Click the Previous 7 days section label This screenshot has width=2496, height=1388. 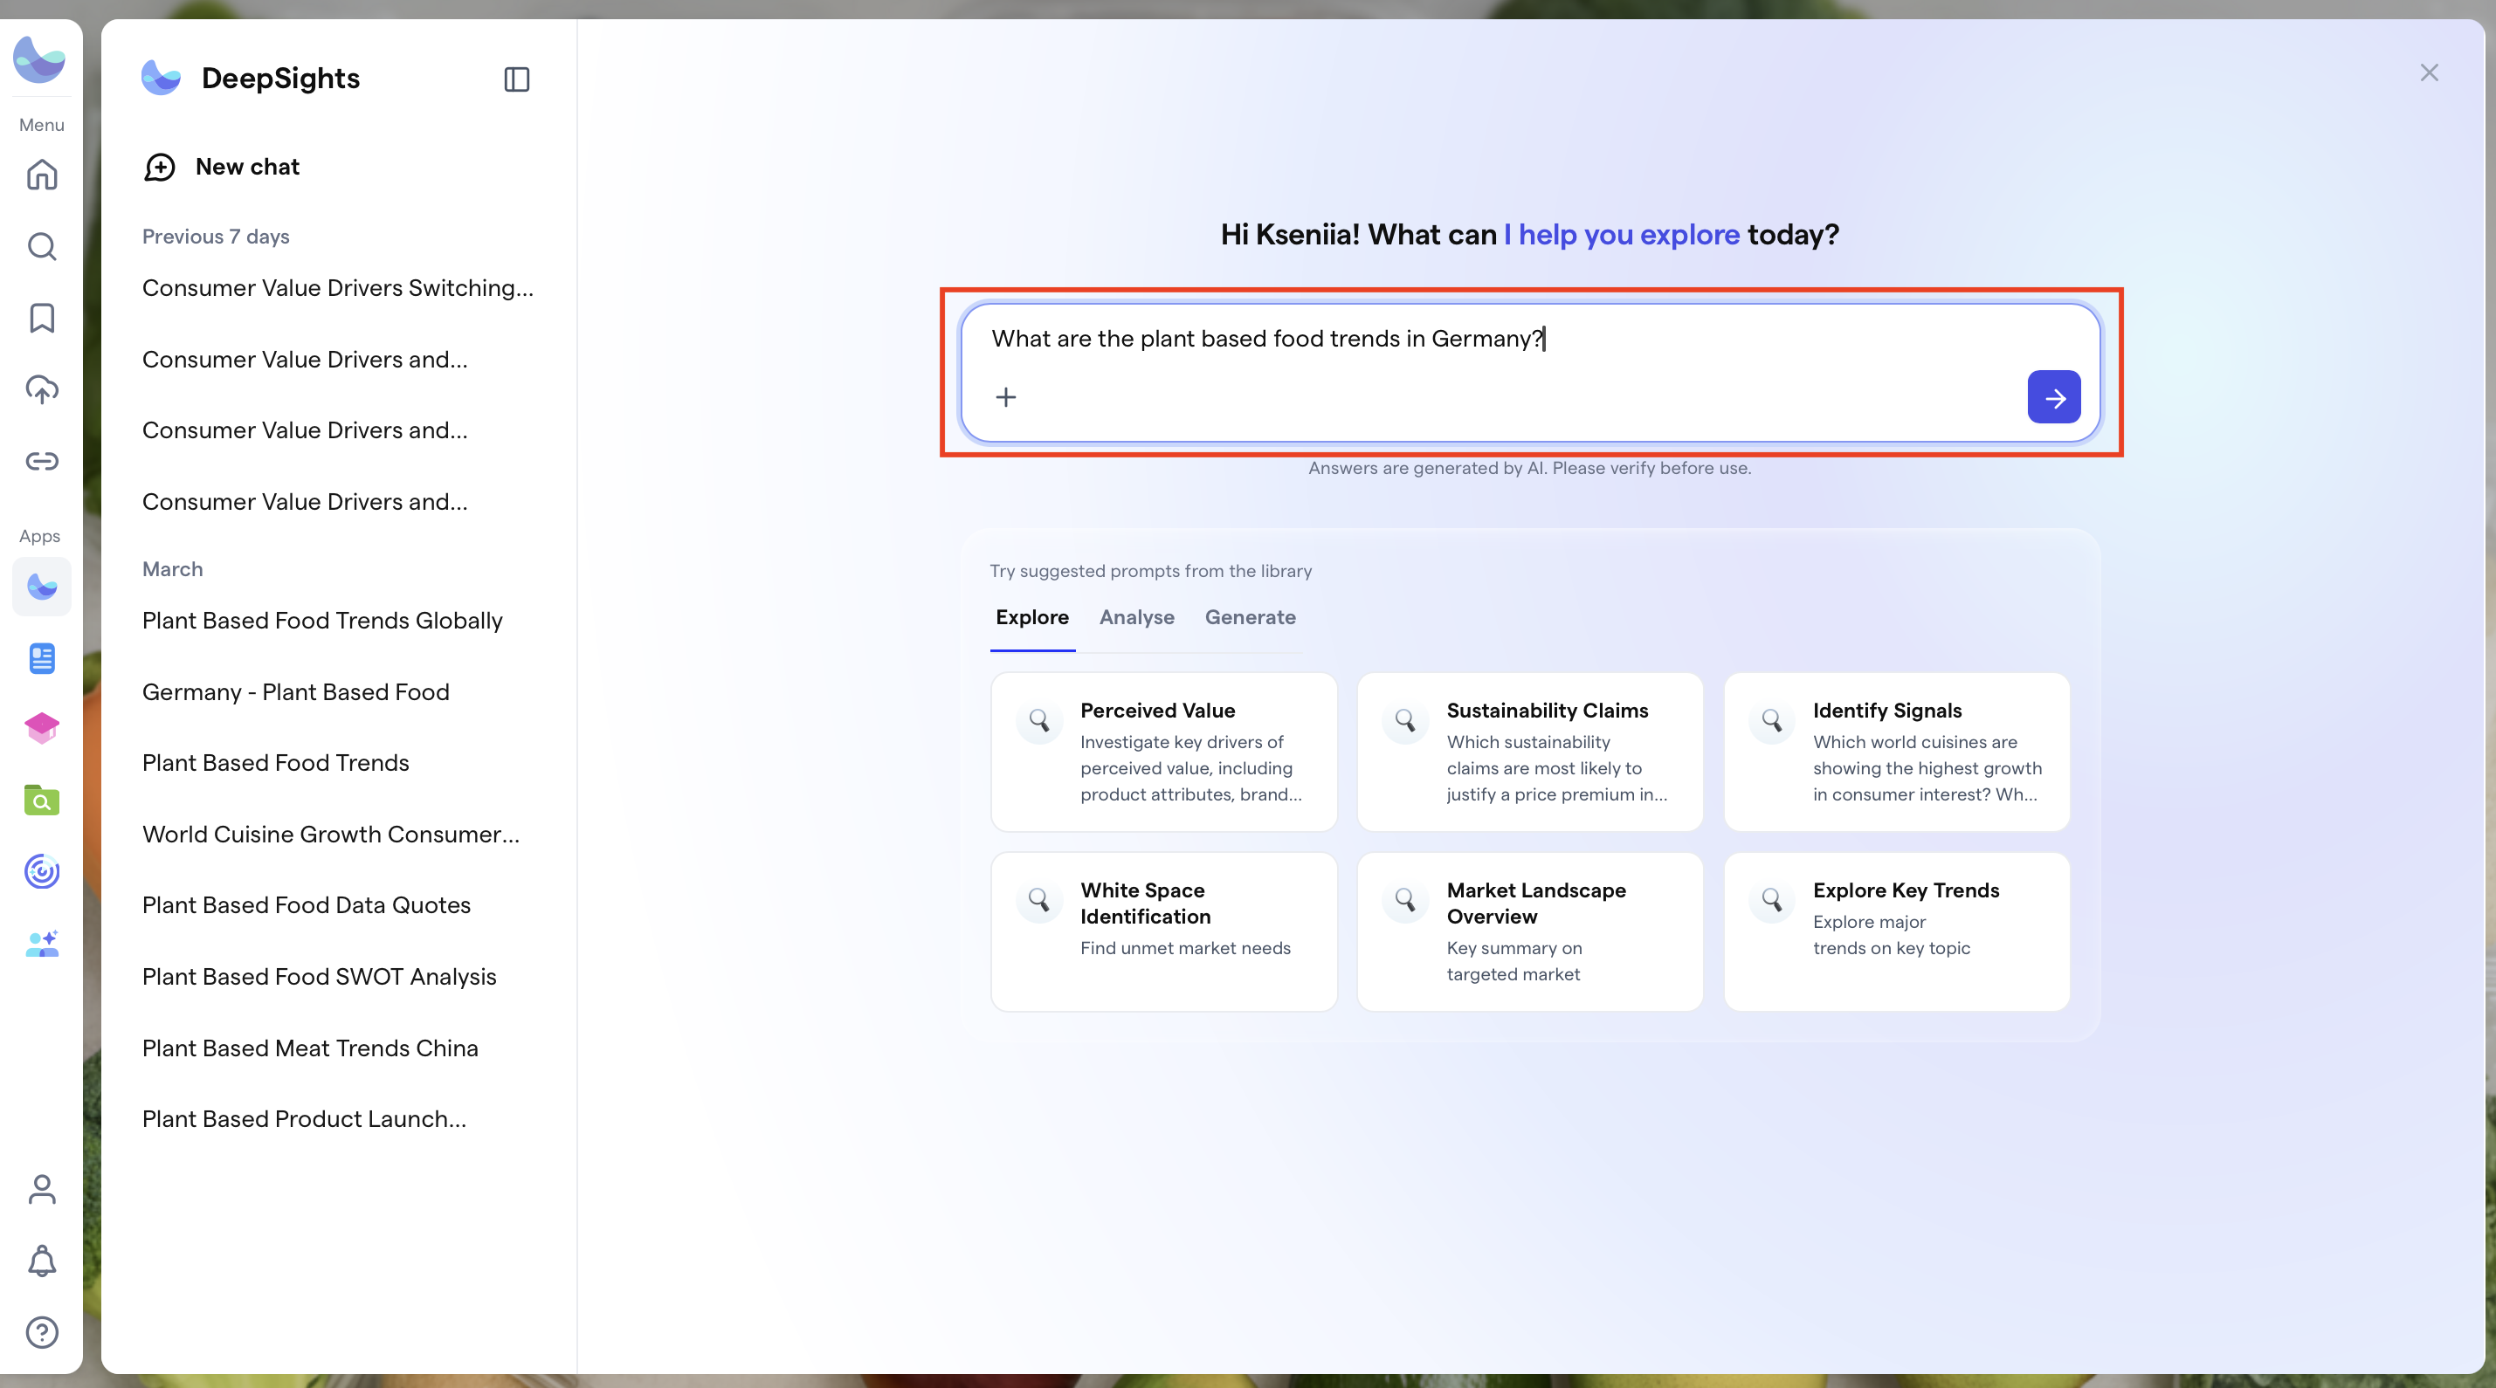click(215, 237)
